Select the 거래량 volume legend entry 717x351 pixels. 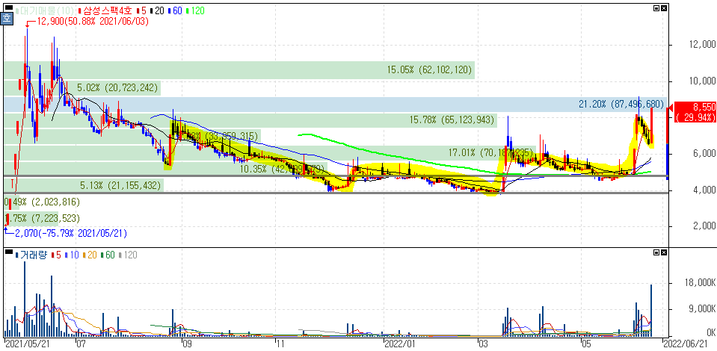point(31,255)
